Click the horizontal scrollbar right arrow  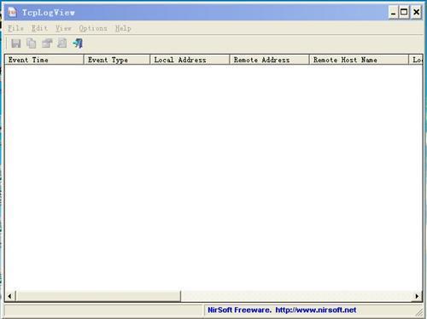[417, 296]
